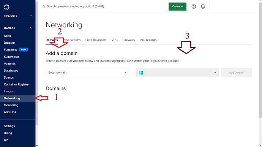Screen dimensions: 262x147
Task: Collapse the MANAGE section chevron
Action: tap(30, 28)
